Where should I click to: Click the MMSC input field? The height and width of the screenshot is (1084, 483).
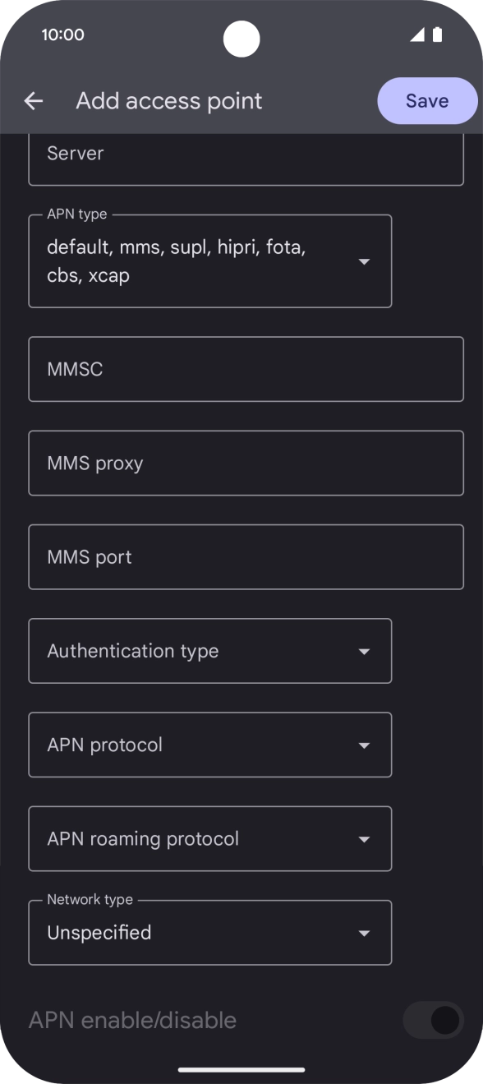pos(246,369)
